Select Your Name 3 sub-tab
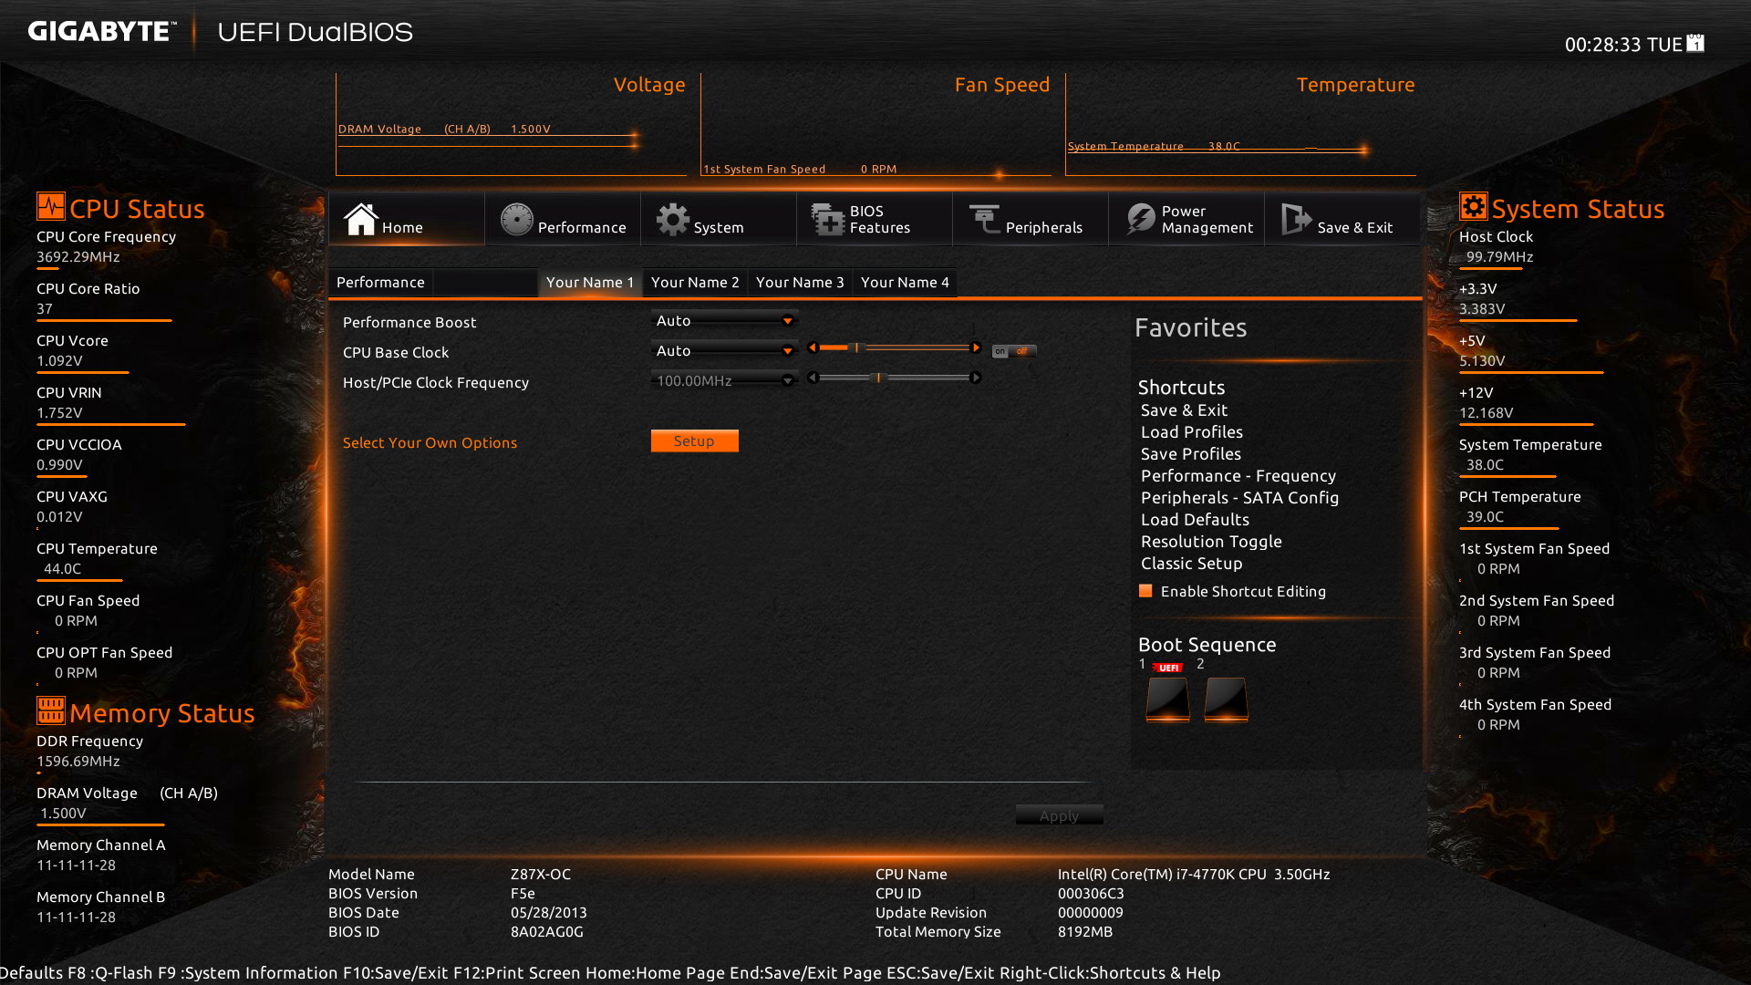 pyautogui.click(x=800, y=283)
